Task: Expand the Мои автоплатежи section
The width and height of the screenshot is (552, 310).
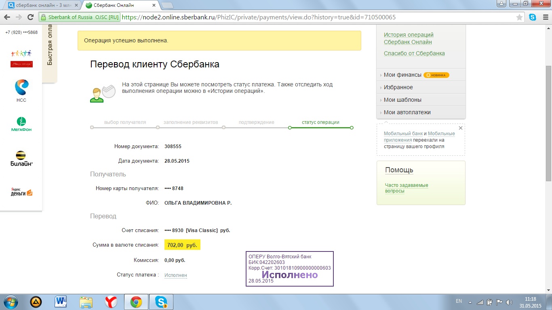Action: (x=421, y=112)
